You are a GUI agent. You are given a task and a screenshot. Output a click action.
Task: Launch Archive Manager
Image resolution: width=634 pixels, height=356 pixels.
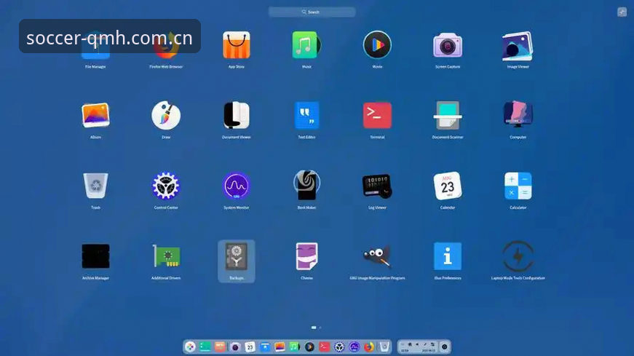point(95,256)
